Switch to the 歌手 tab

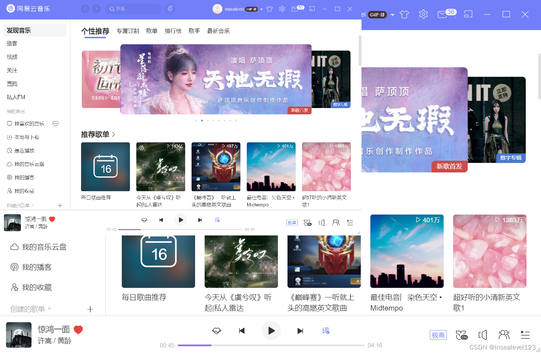click(x=194, y=31)
